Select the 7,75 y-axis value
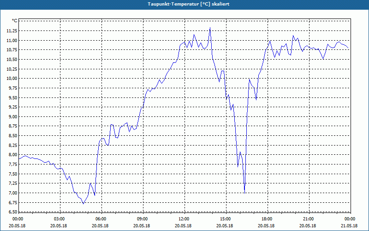The height and width of the screenshot is (231, 369). click(13, 164)
